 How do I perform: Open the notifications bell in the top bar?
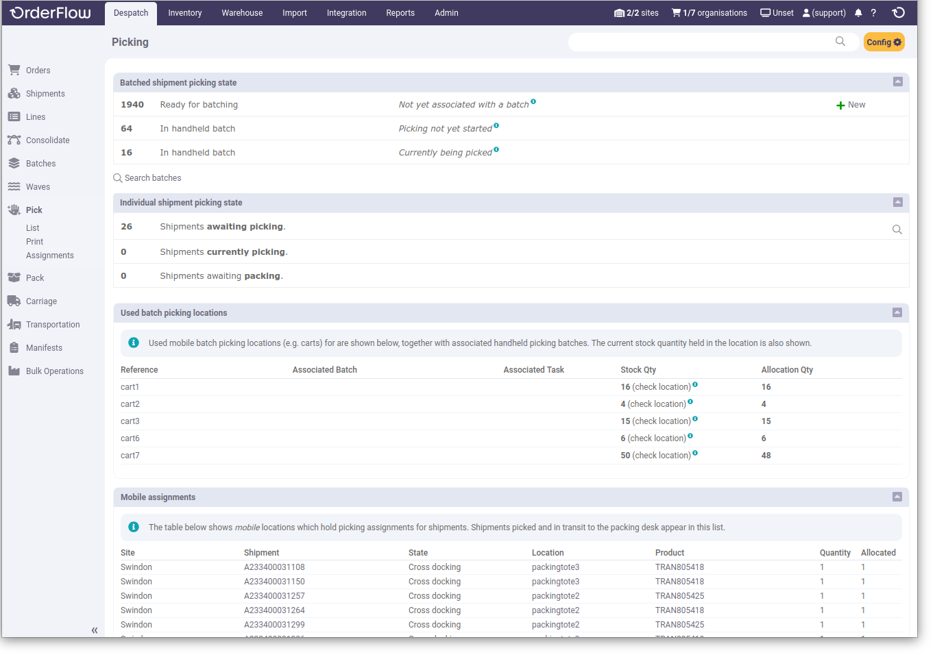coord(858,12)
